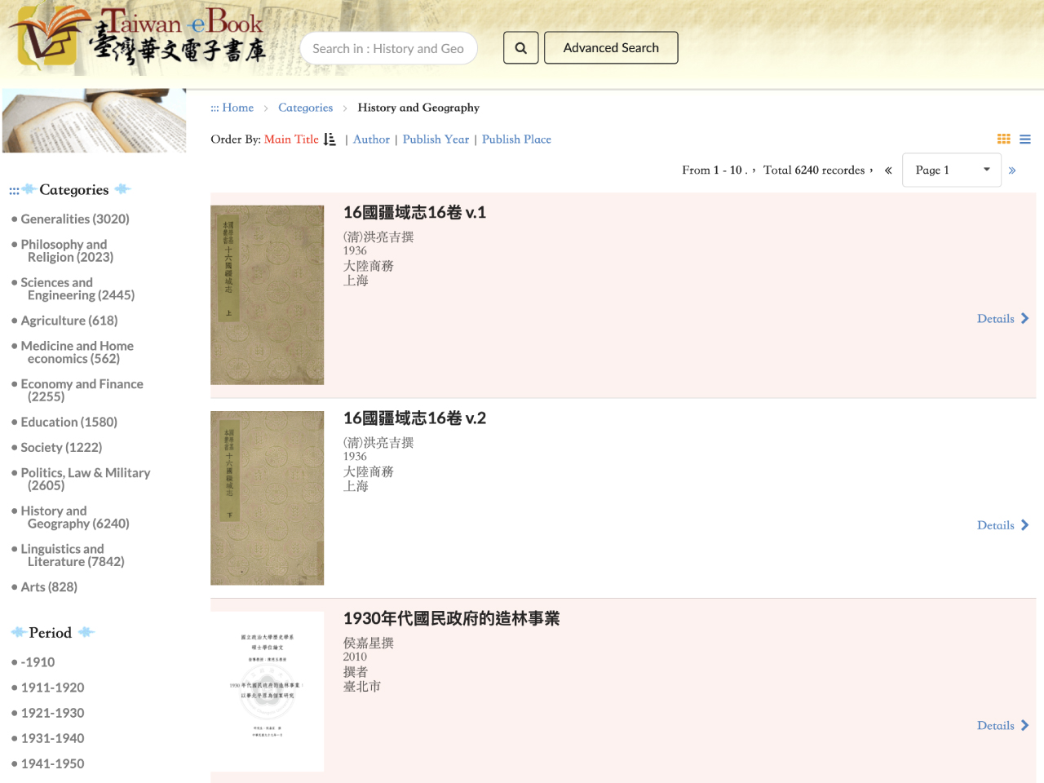Viewport: 1044px width, 783px height.
Task: Open Generalities (3020) category
Action: pyautogui.click(x=75, y=219)
